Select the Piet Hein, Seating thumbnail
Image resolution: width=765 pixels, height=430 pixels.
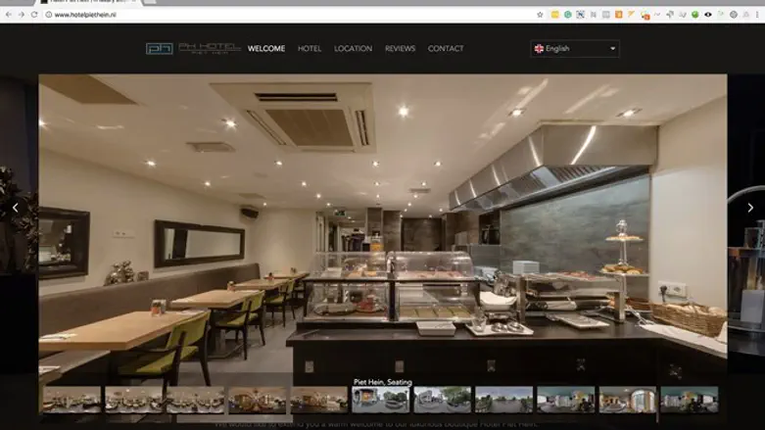coord(381,400)
